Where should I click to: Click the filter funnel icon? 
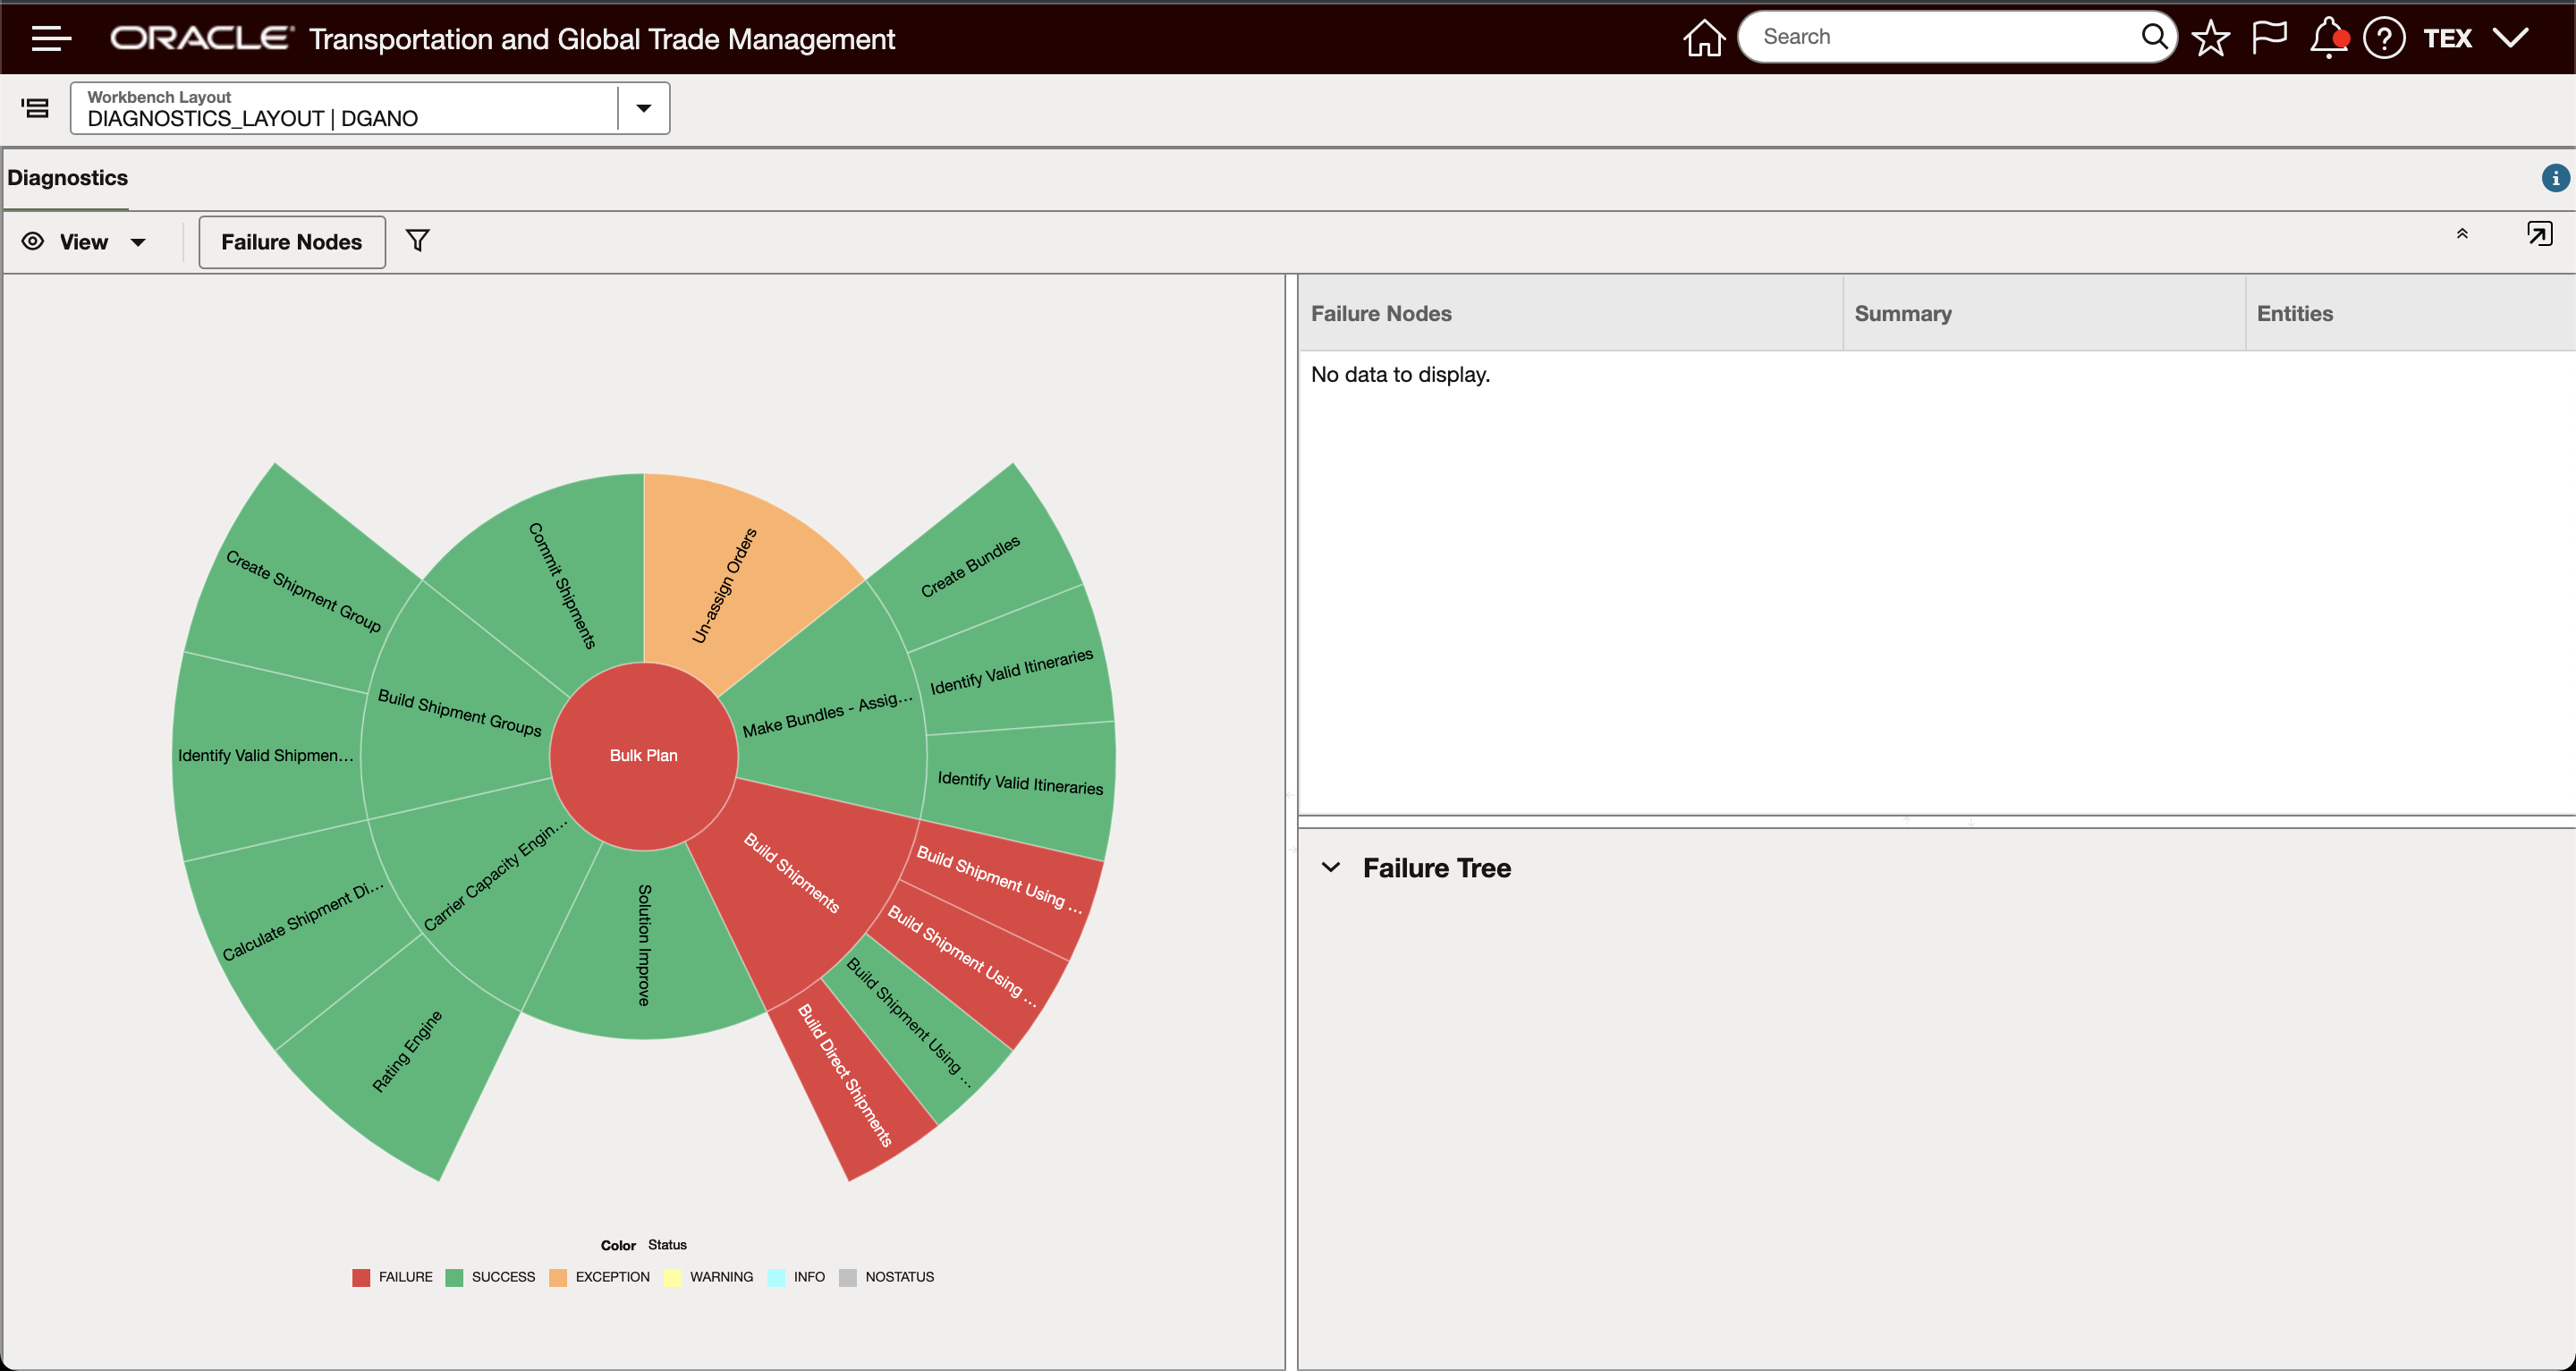pyautogui.click(x=418, y=241)
